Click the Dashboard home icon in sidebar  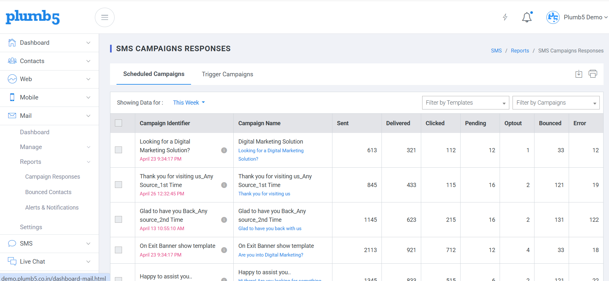point(12,42)
